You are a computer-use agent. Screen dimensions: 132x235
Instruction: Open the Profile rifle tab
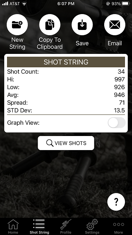[x=66, y=226]
